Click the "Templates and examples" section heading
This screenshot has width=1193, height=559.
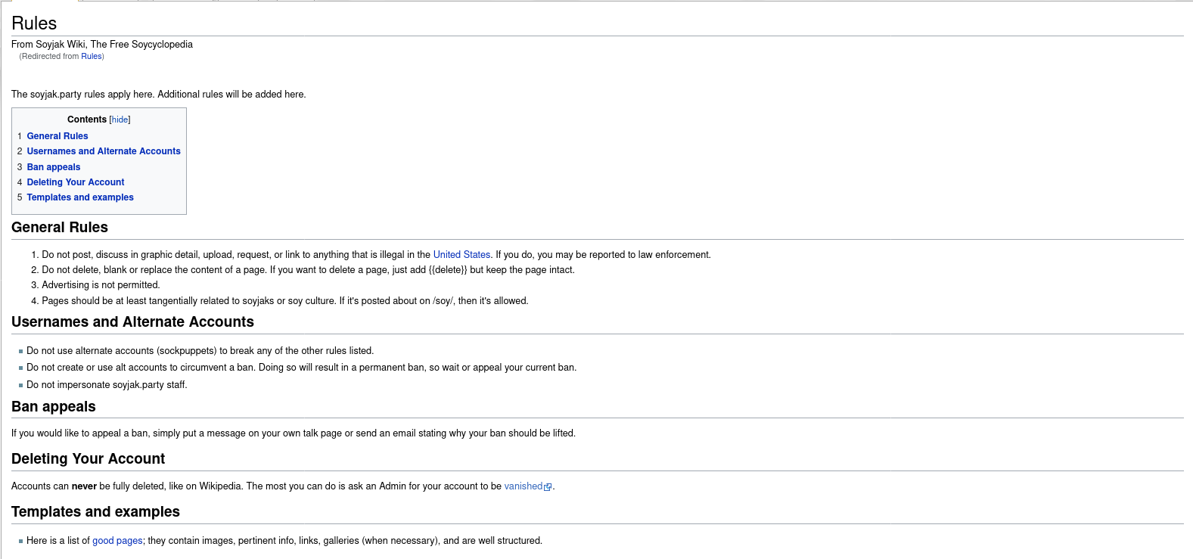point(95,512)
